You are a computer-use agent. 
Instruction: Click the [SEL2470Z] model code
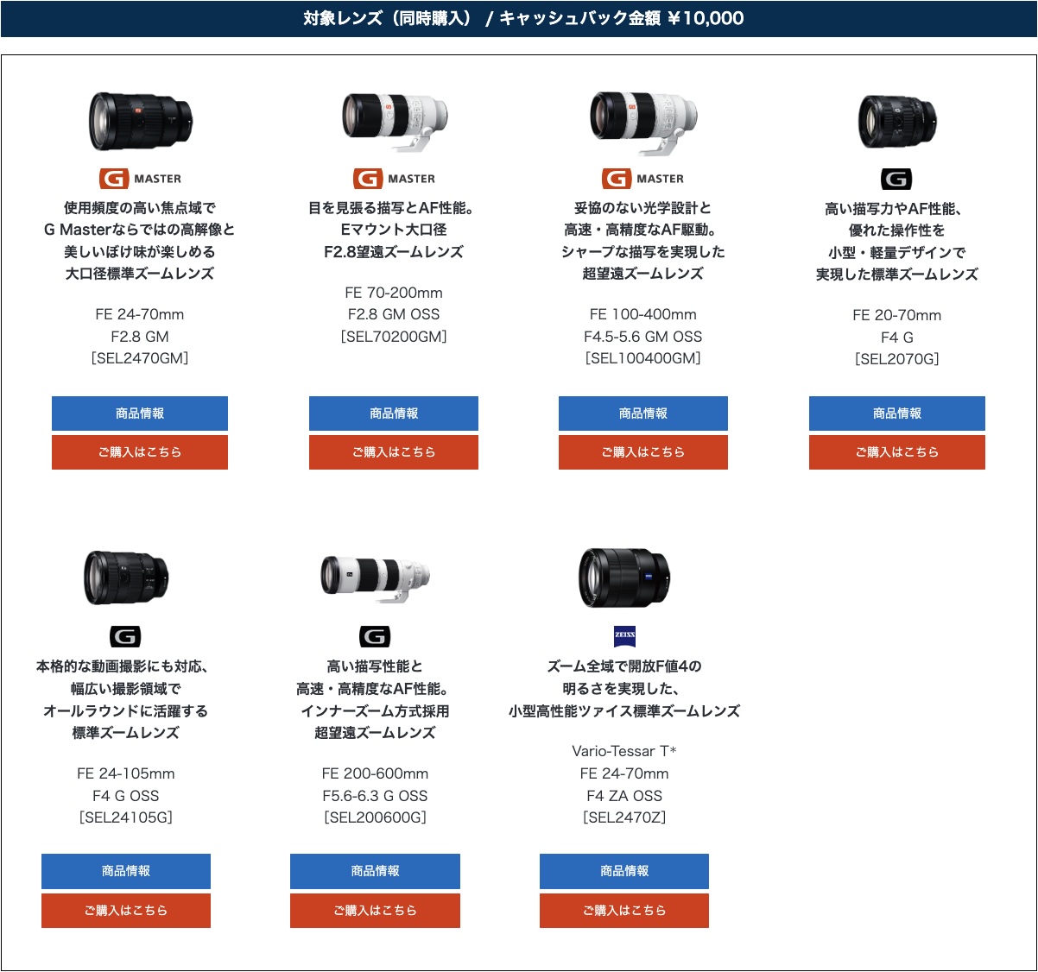pos(624,817)
